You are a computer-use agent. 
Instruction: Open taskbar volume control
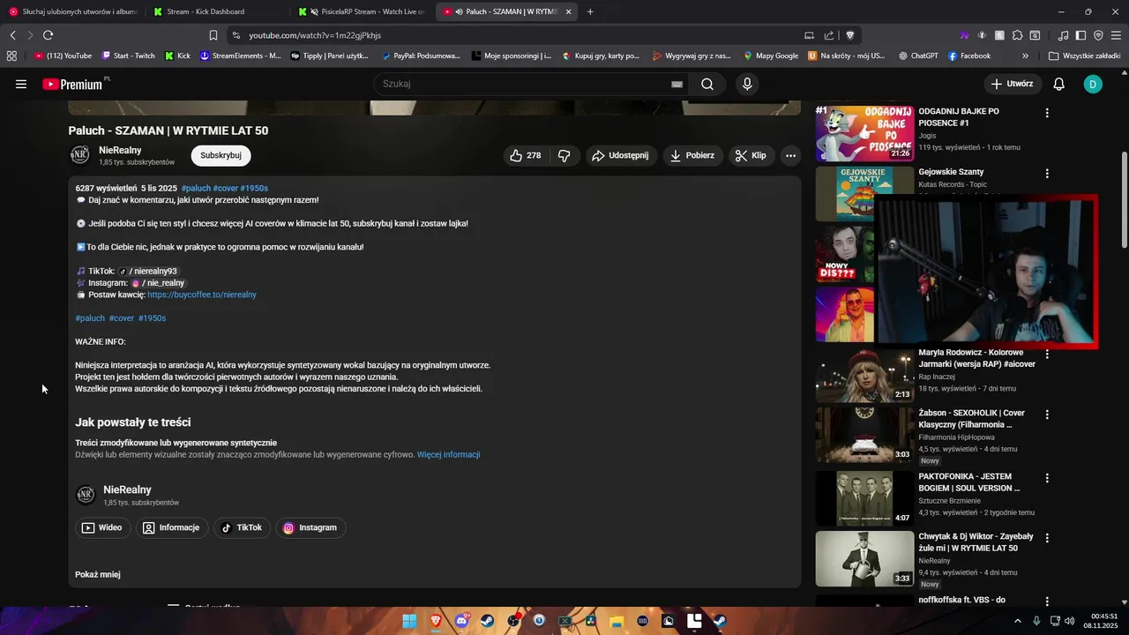[x=1070, y=621]
